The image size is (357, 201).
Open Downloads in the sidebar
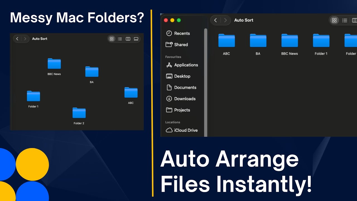181,99
